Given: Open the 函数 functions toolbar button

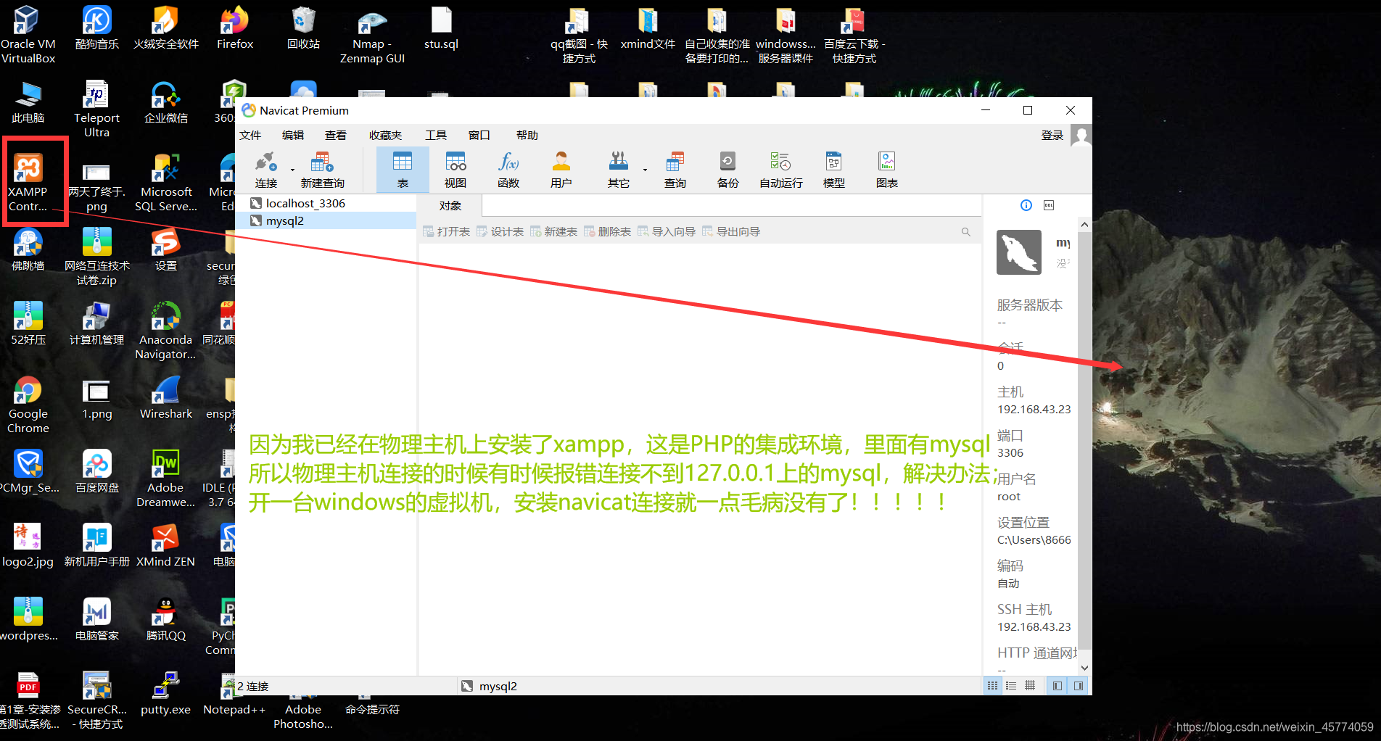Looking at the screenshot, I should pyautogui.click(x=508, y=170).
